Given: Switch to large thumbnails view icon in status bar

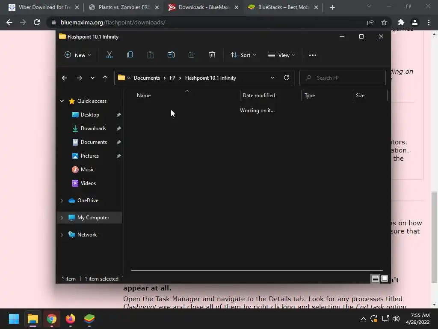Looking at the screenshot, I should tap(385, 278).
